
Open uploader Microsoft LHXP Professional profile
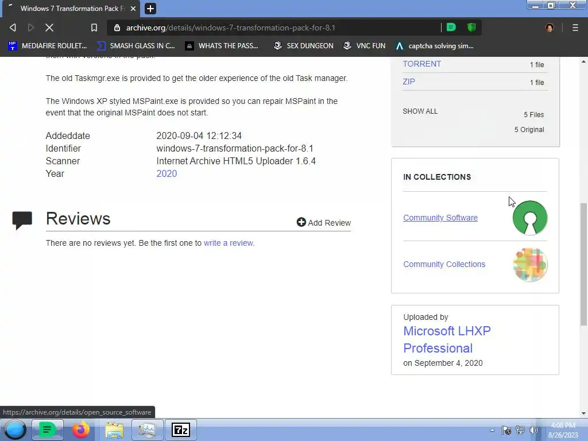[x=447, y=340]
